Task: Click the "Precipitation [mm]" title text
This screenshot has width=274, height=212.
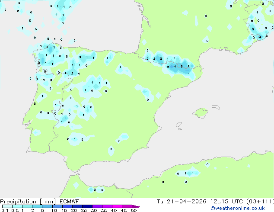Action: [x=28, y=202]
